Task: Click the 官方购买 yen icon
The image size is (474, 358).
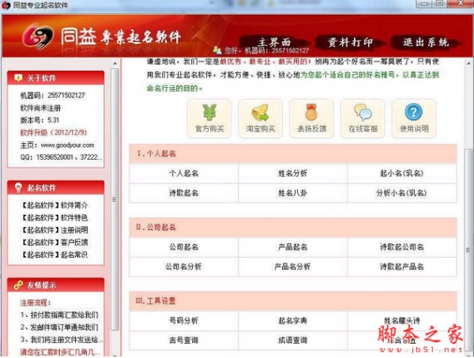Action: coord(209,119)
